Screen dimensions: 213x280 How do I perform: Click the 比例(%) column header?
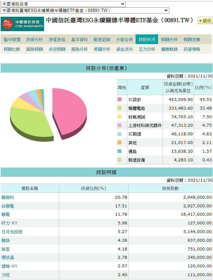[x=203, y=87]
